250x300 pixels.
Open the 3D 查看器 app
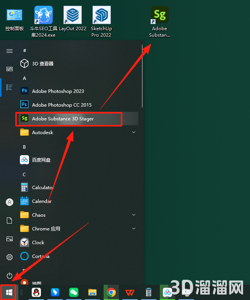pyautogui.click(x=42, y=63)
